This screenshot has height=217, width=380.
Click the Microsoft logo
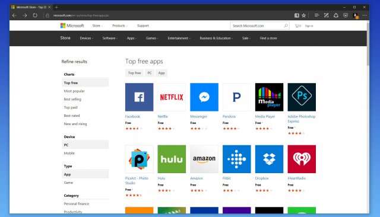pos(72,25)
